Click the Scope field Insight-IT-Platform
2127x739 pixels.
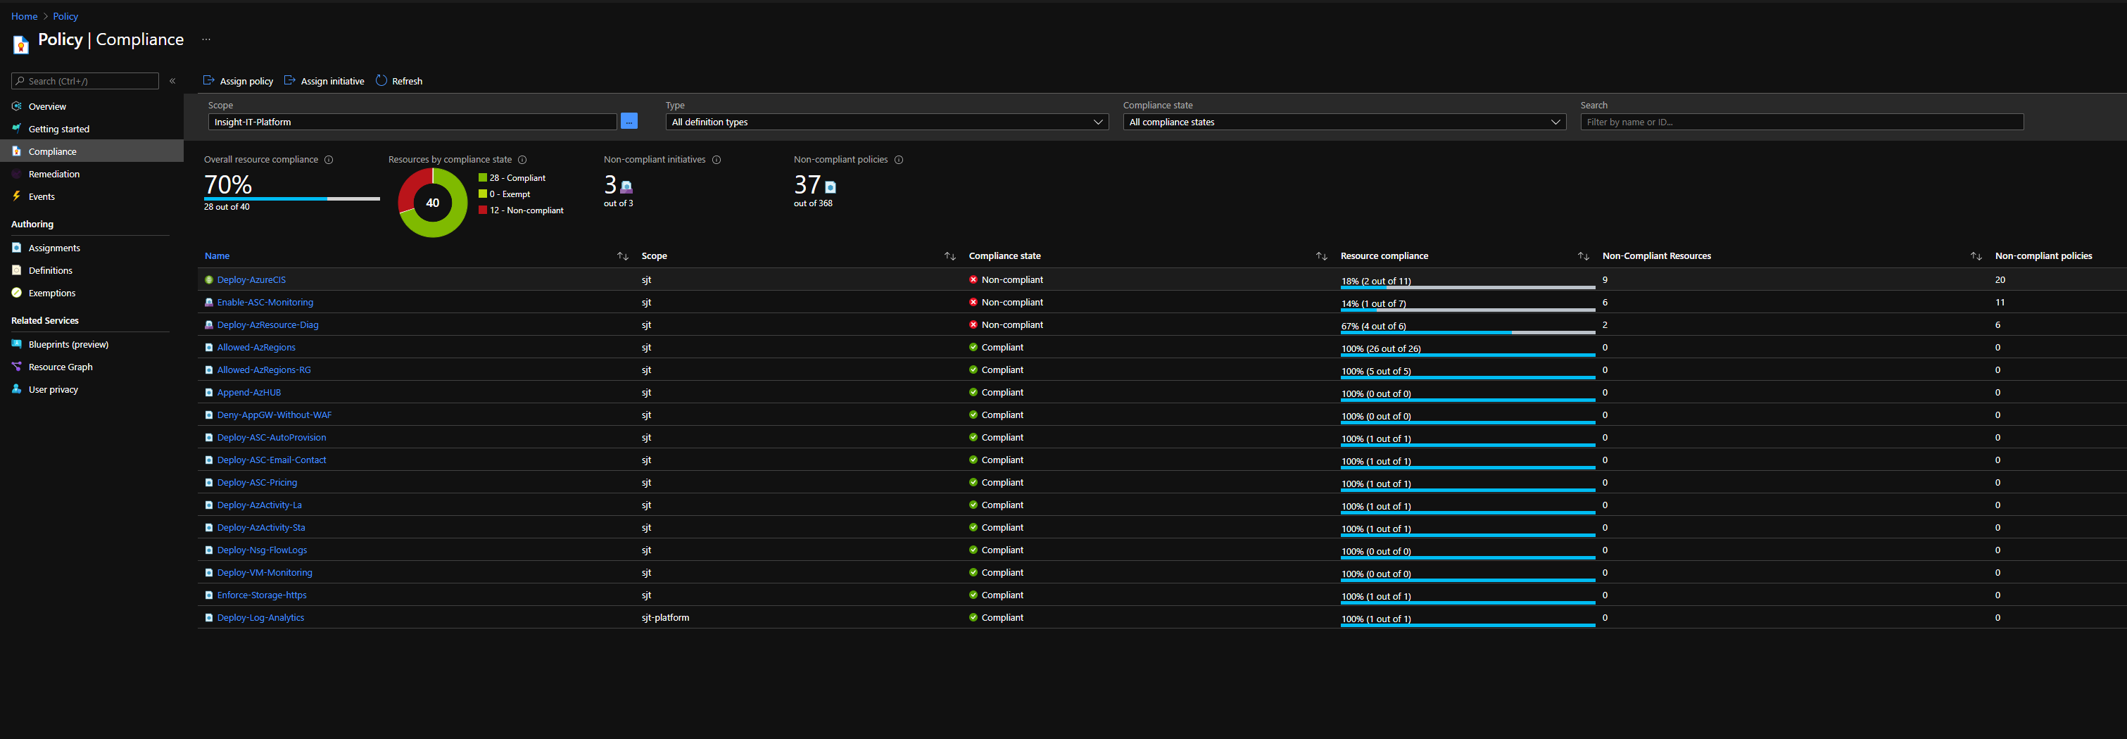(x=412, y=122)
